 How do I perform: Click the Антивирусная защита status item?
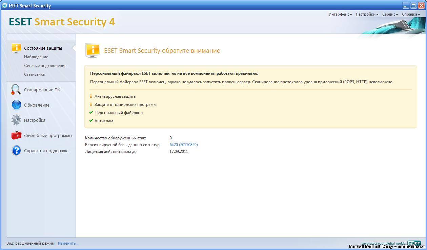click(115, 96)
